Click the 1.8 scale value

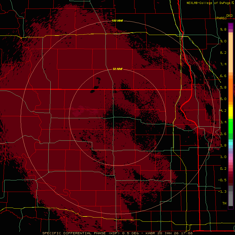[223, 145]
